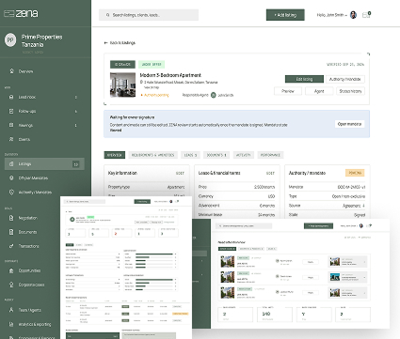
Task: Click the Pending badge on Authority / mandate
Action: [355, 173]
